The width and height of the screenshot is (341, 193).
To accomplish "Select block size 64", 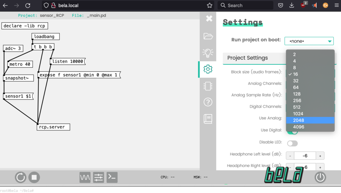I will pyautogui.click(x=310, y=87).
